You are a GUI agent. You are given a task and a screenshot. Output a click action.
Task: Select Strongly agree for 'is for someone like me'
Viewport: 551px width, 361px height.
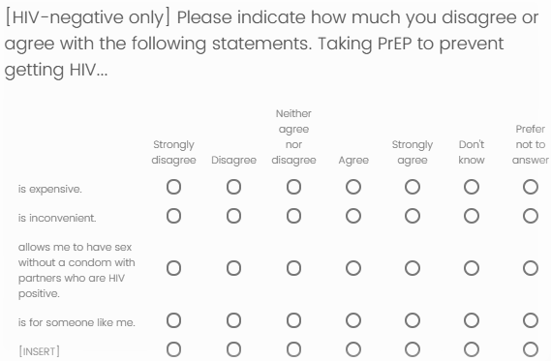point(413,320)
